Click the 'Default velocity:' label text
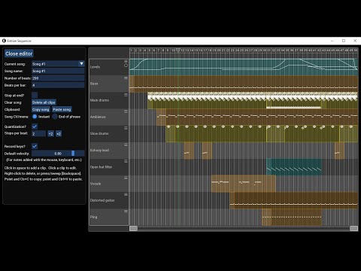The image size is (361, 271). click(x=17, y=154)
